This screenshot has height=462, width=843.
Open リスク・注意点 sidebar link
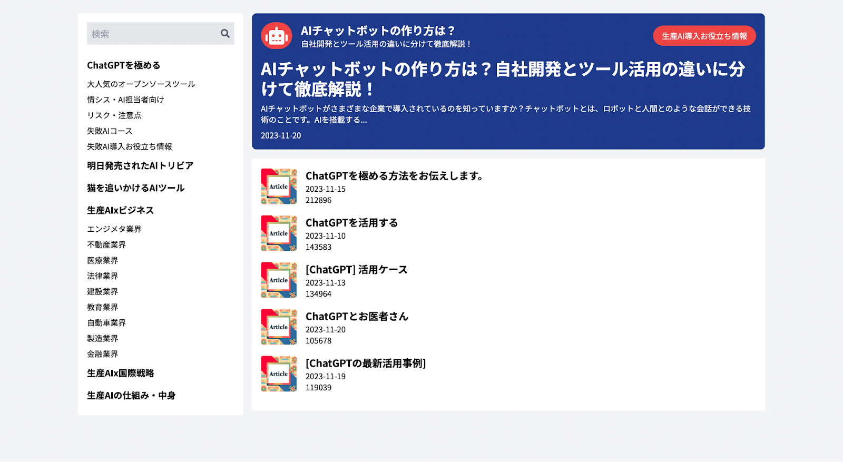pos(114,115)
